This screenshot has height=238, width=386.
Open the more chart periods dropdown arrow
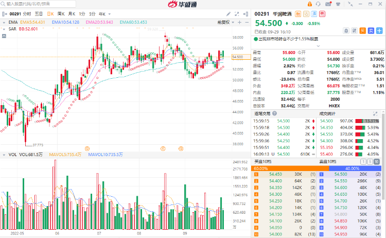tap(110, 14)
